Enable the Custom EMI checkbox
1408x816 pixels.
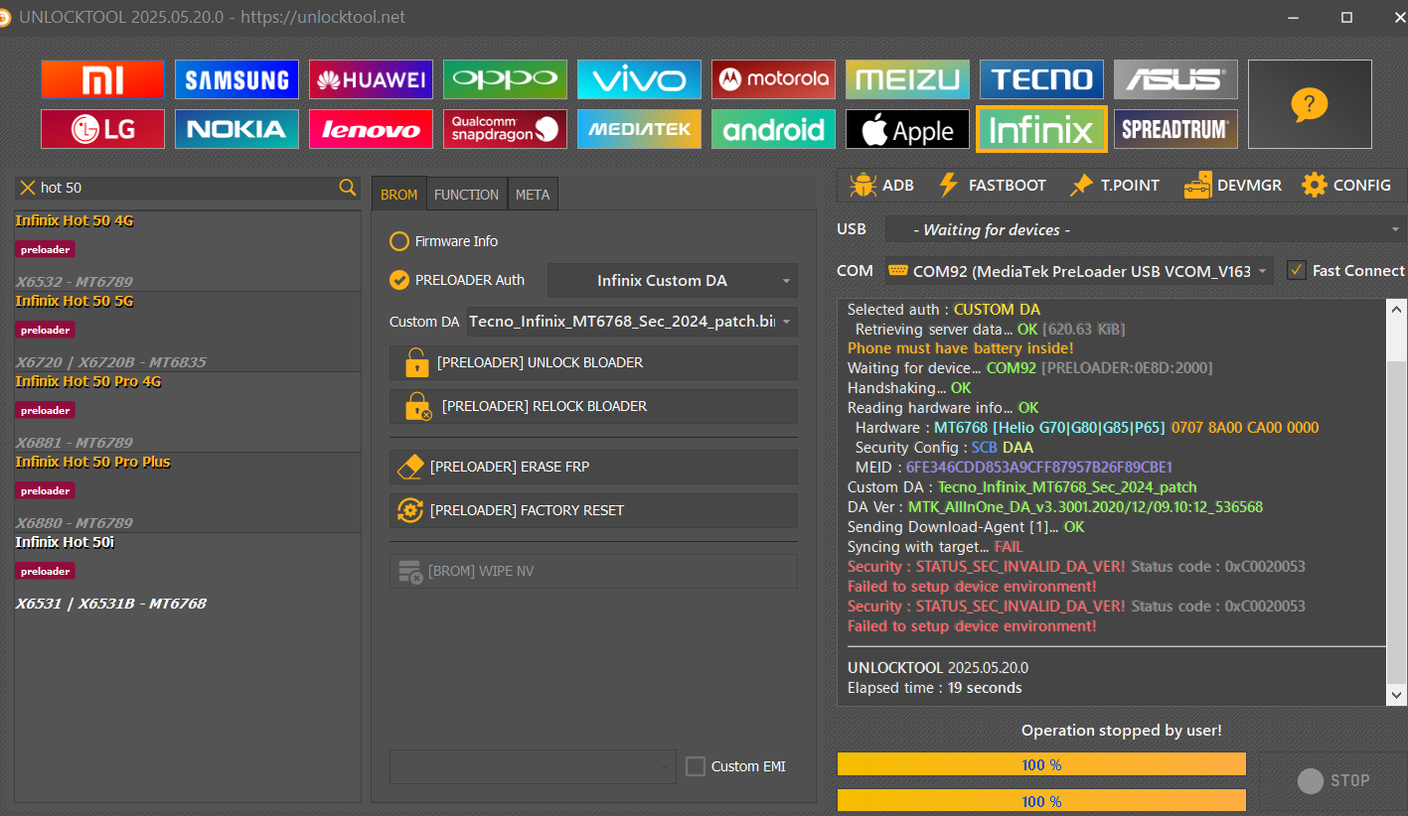(736, 766)
